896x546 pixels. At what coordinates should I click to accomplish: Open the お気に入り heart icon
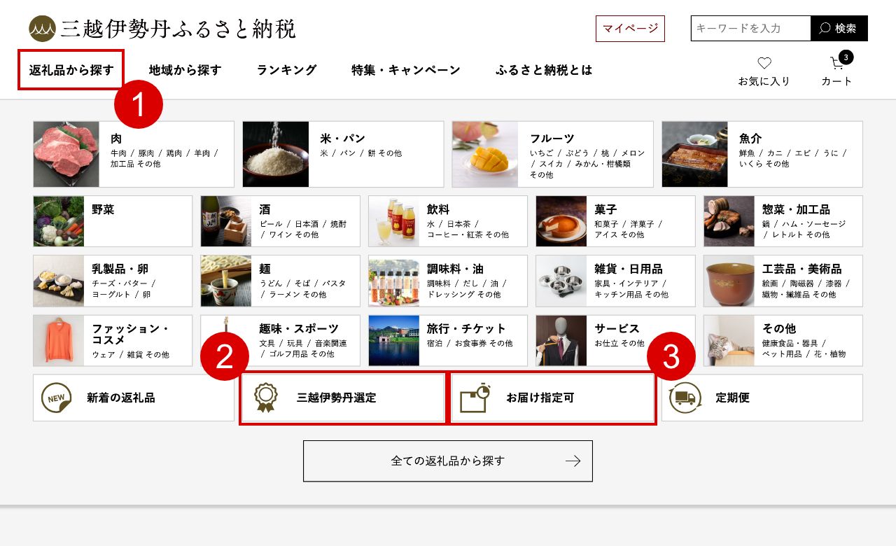tap(764, 63)
